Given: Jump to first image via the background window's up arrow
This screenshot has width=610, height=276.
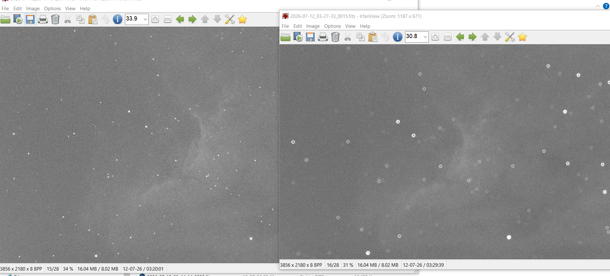Looking at the screenshot, I should [205, 20].
